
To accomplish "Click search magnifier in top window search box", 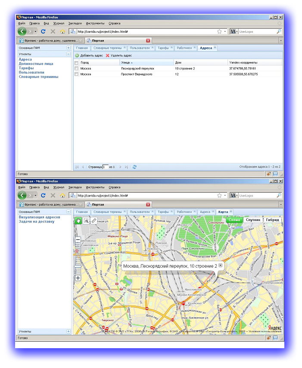I will point(279,31).
